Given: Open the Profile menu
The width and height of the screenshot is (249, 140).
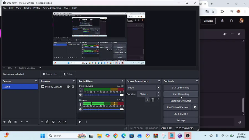Looking at the screenshot, I should (37, 8).
